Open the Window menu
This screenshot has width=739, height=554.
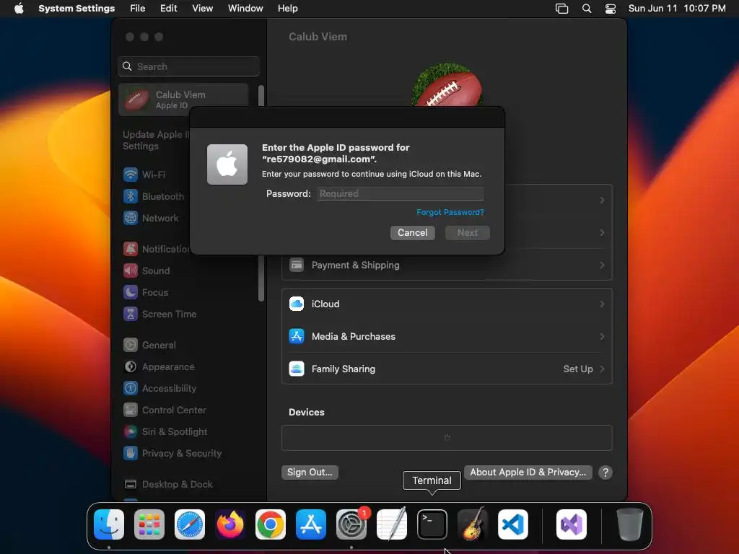(245, 9)
